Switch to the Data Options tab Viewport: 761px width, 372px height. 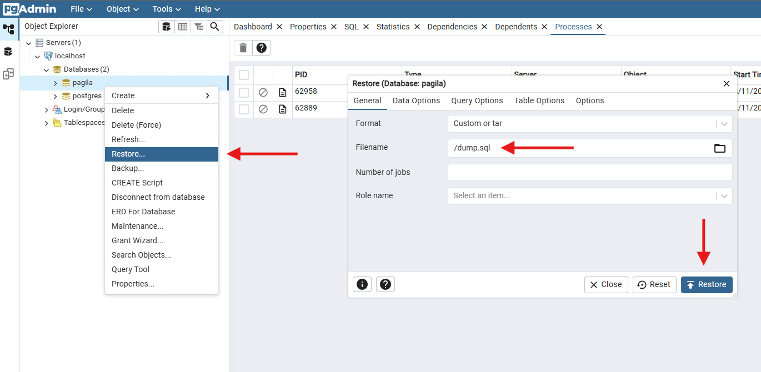[x=416, y=100]
